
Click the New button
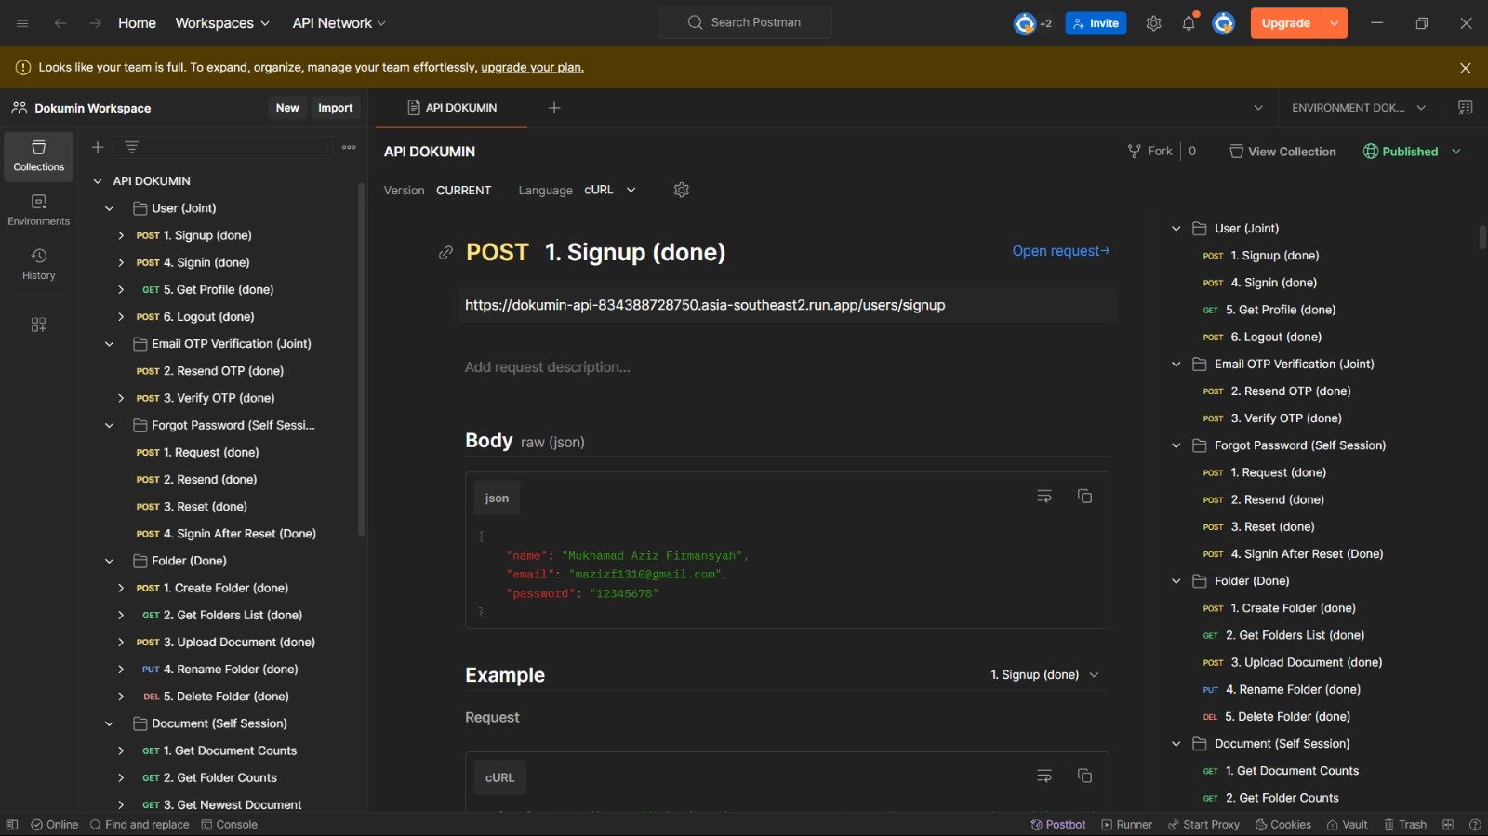[287, 108]
